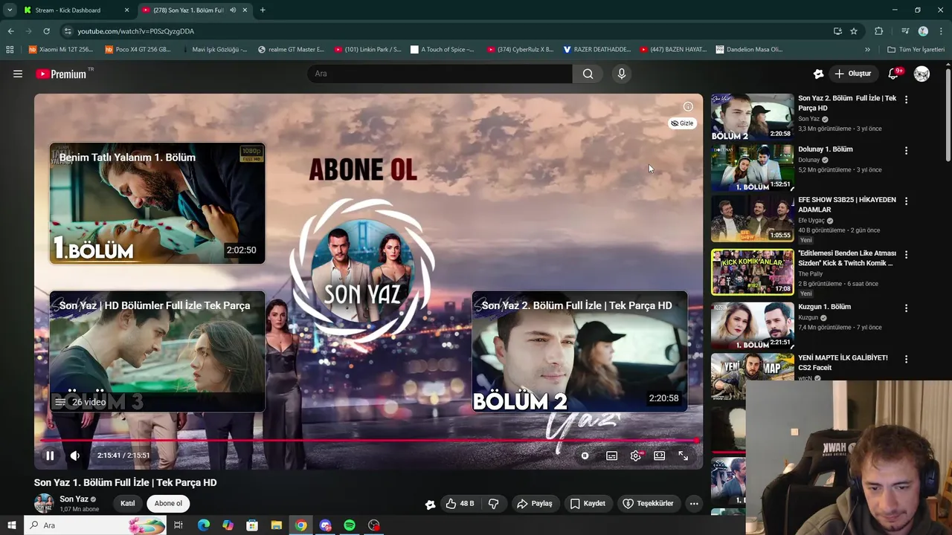
Task: Go to YouTube Premium home logo
Action: pos(61,74)
